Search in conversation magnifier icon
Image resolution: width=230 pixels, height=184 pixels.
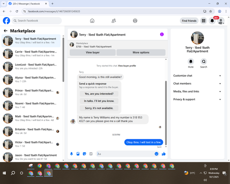[x=204, y=62]
